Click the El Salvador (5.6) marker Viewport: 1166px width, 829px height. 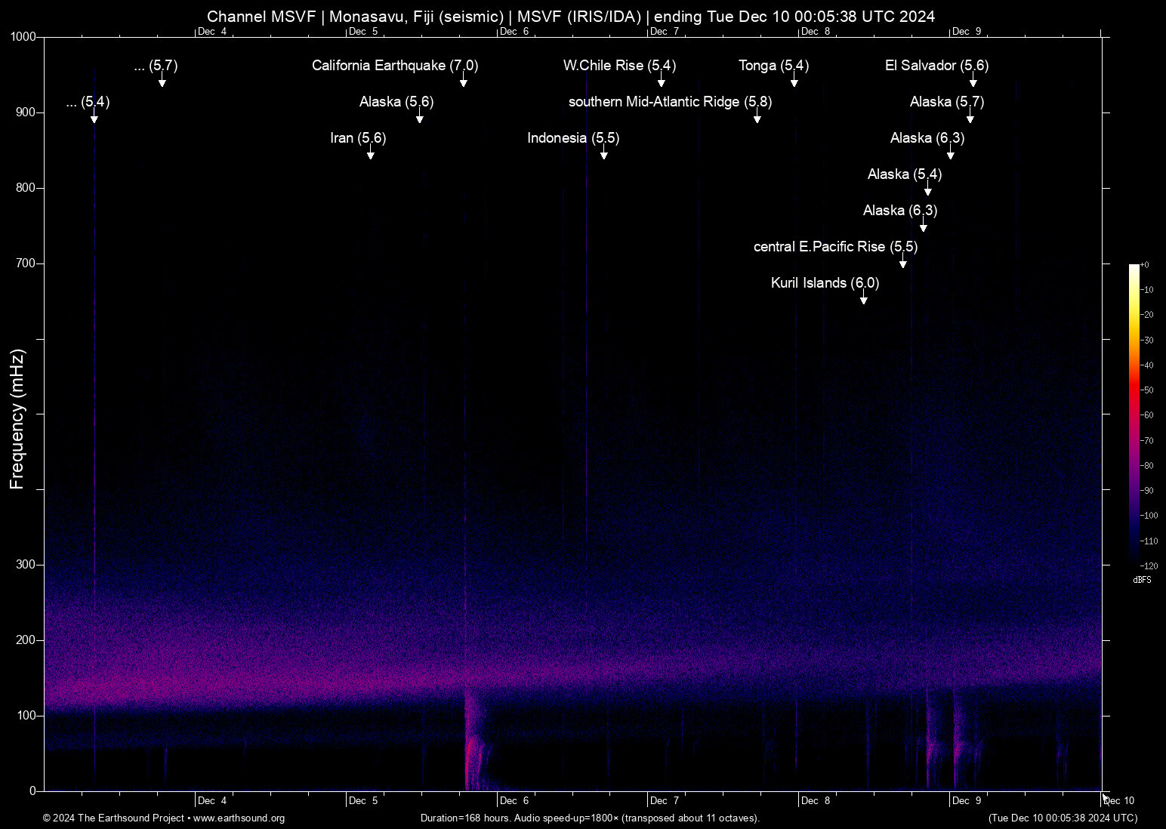click(936, 66)
